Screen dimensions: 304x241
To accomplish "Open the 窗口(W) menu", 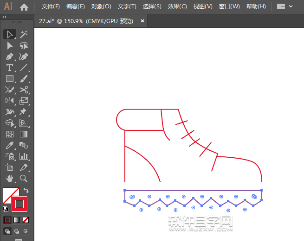I will click(229, 6).
